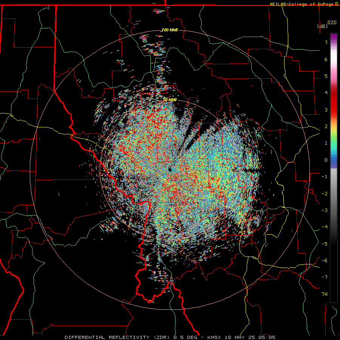The image size is (340, 340).
Task: Click the ZDR color scale bar
Action: (x=334, y=168)
